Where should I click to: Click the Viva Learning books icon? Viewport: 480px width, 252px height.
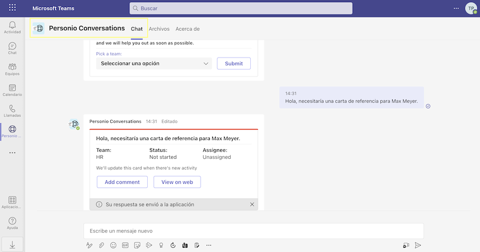coord(185,246)
